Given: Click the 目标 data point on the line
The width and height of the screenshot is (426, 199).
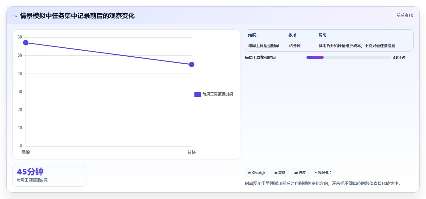Looking at the screenshot, I should click(x=192, y=65).
